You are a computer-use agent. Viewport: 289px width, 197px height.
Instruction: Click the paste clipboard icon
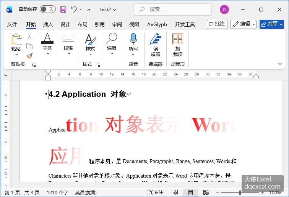tap(17, 39)
